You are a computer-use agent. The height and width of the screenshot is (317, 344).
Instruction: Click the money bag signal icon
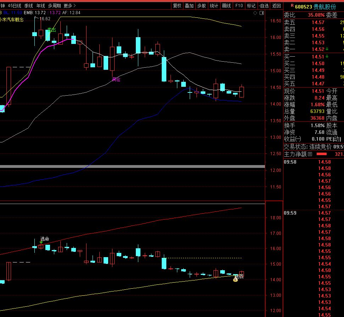point(235,279)
